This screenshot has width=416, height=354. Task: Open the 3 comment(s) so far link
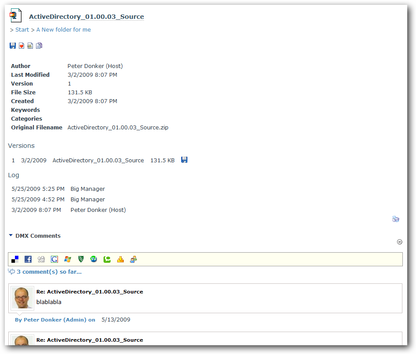49,272
